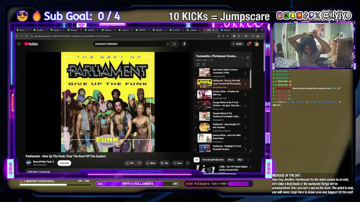Screen dimensions: 360x202
Task: Open BrownPrider Funk channel name link
Action: (x=42, y=162)
